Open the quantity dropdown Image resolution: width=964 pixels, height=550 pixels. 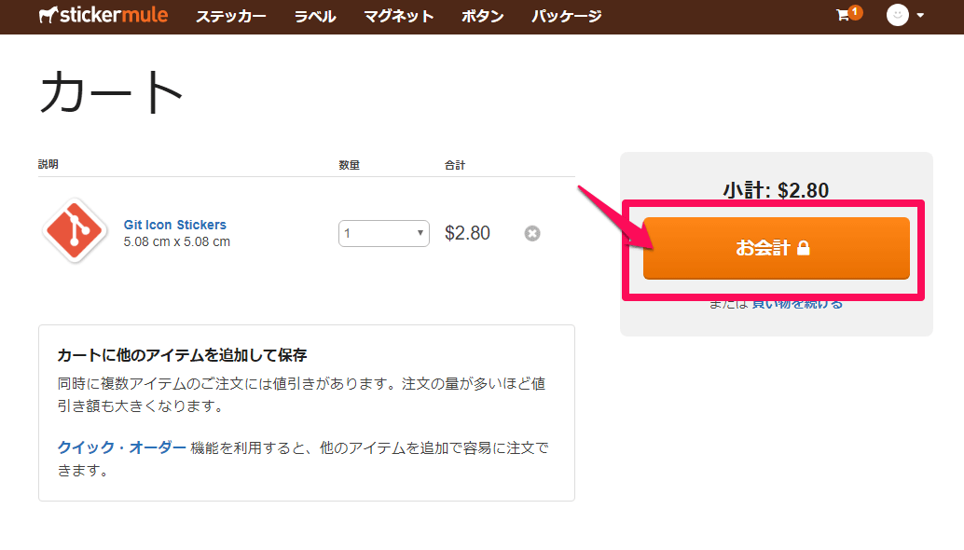coord(383,234)
